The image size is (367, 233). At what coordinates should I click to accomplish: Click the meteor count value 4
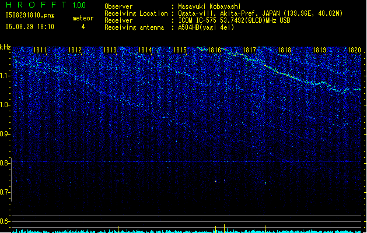82,27
